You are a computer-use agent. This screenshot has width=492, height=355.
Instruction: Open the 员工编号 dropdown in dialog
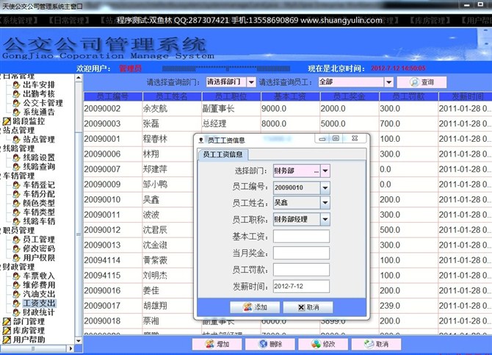[325, 188]
